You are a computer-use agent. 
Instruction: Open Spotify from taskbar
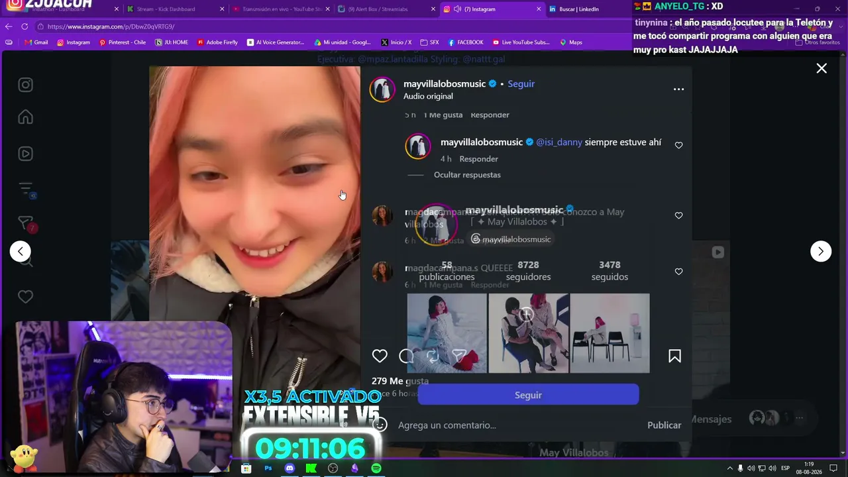(376, 468)
